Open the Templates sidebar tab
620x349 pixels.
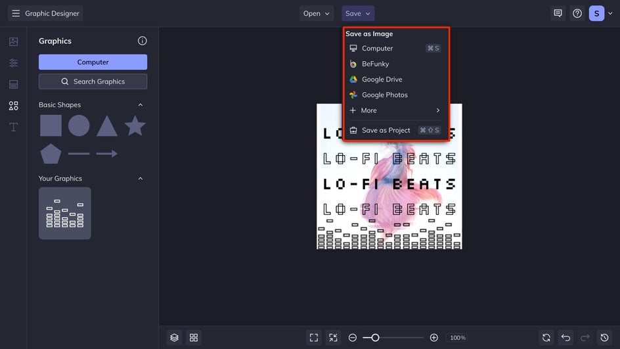tap(13, 84)
